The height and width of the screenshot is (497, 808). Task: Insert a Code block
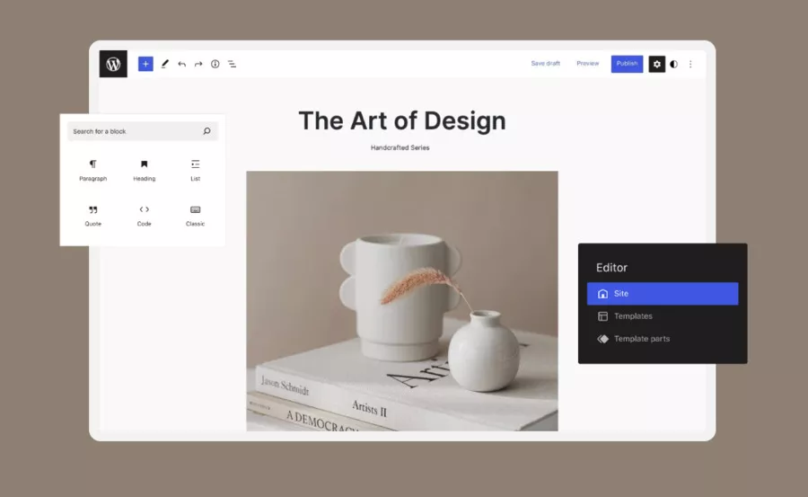[145, 216]
